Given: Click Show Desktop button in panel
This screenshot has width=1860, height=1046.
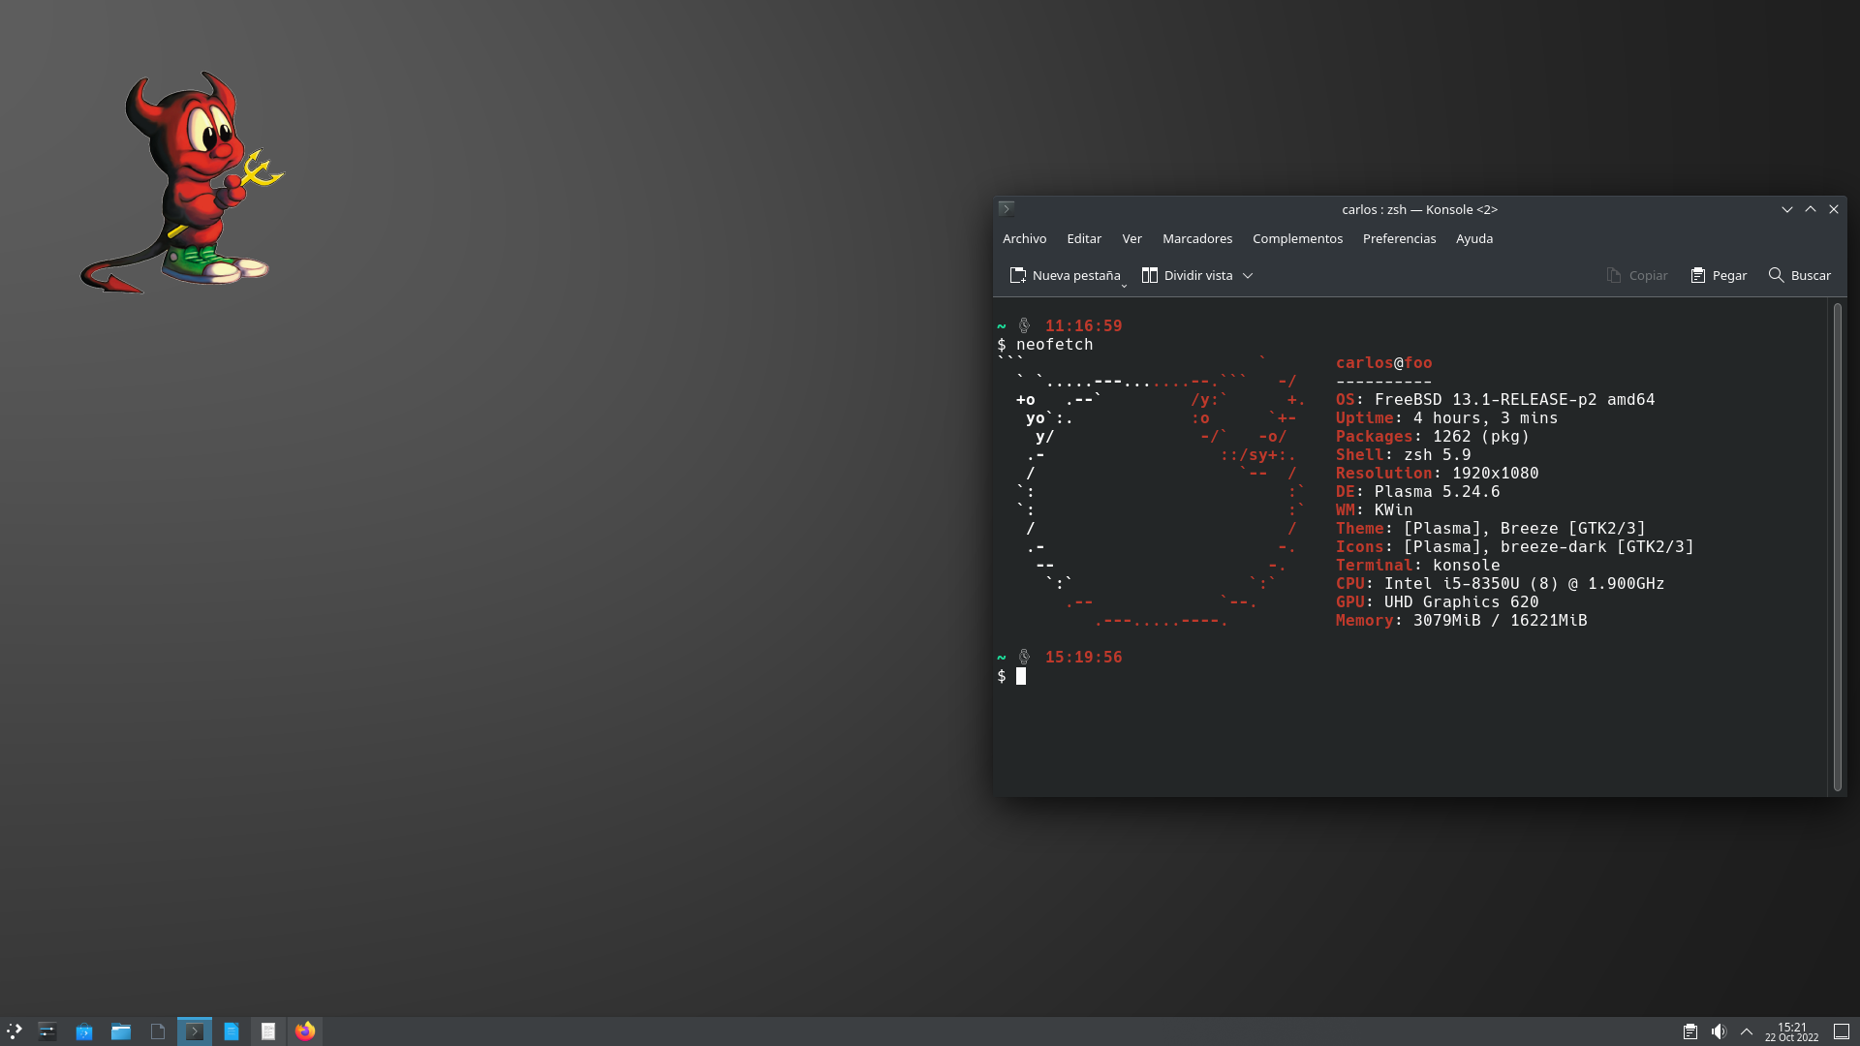Looking at the screenshot, I should point(1842,1031).
